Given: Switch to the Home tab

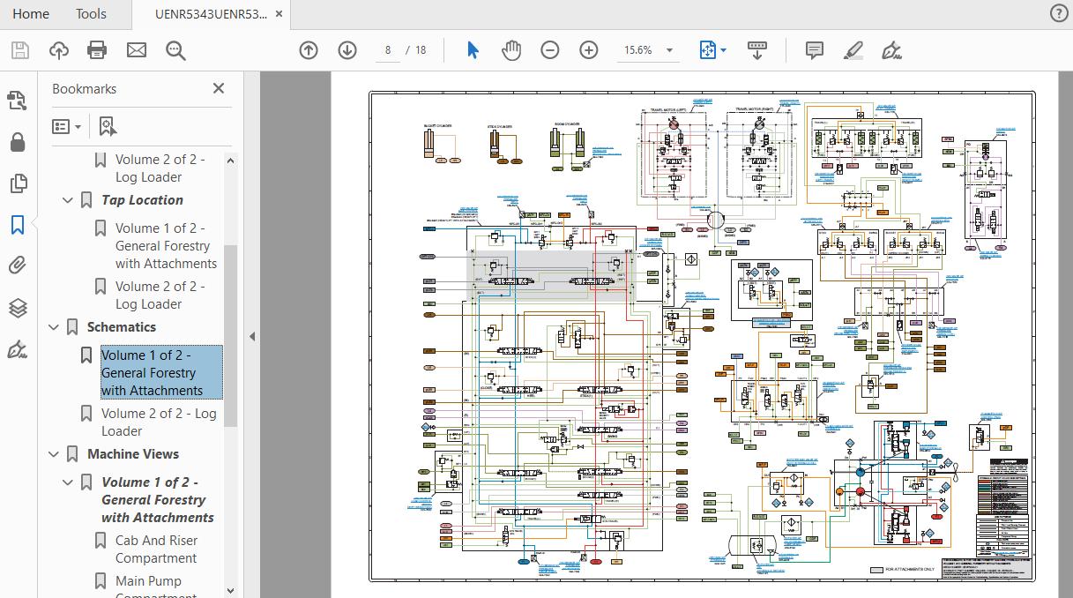Looking at the screenshot, I should click(32, 13).
